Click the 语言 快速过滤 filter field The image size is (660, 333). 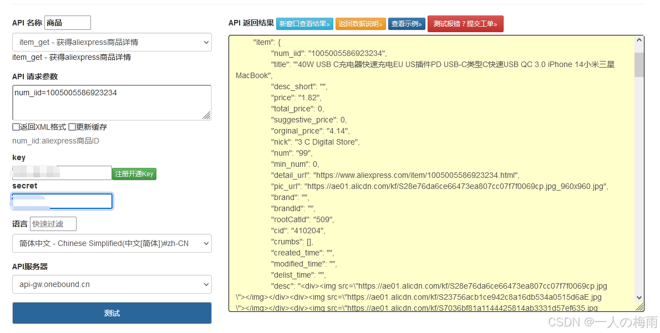pos(53,224)
